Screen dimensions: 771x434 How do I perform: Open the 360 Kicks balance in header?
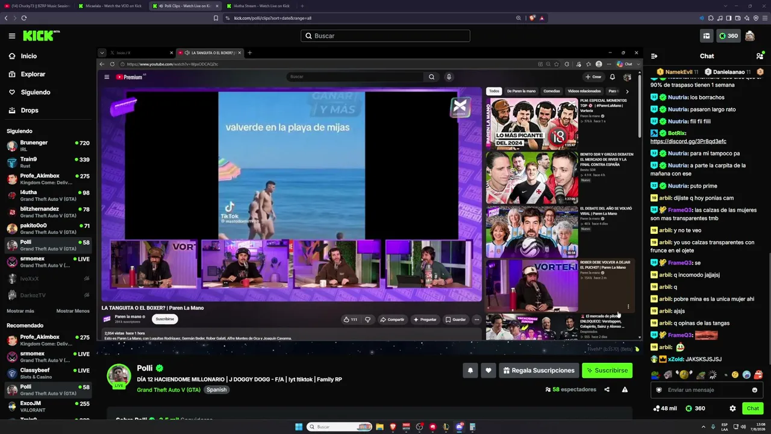click(728, 36)
